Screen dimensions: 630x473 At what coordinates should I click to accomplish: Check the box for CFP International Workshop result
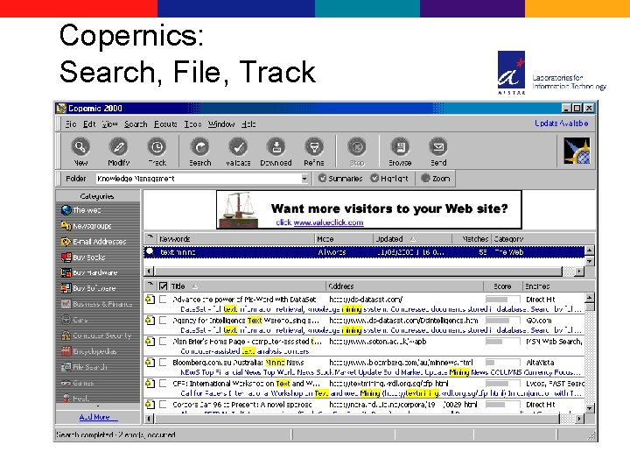click(x=163, y=384)
